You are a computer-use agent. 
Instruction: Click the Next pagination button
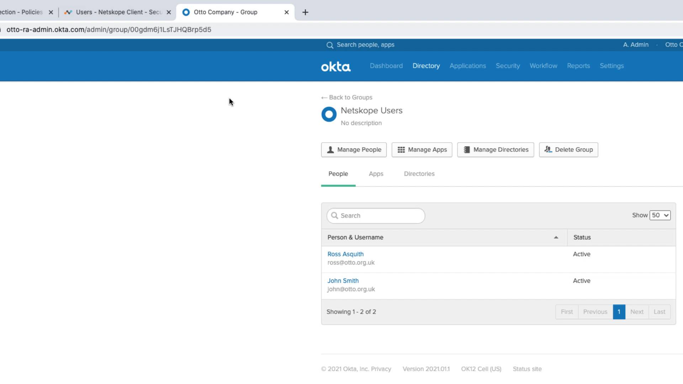tap(636, 312)
